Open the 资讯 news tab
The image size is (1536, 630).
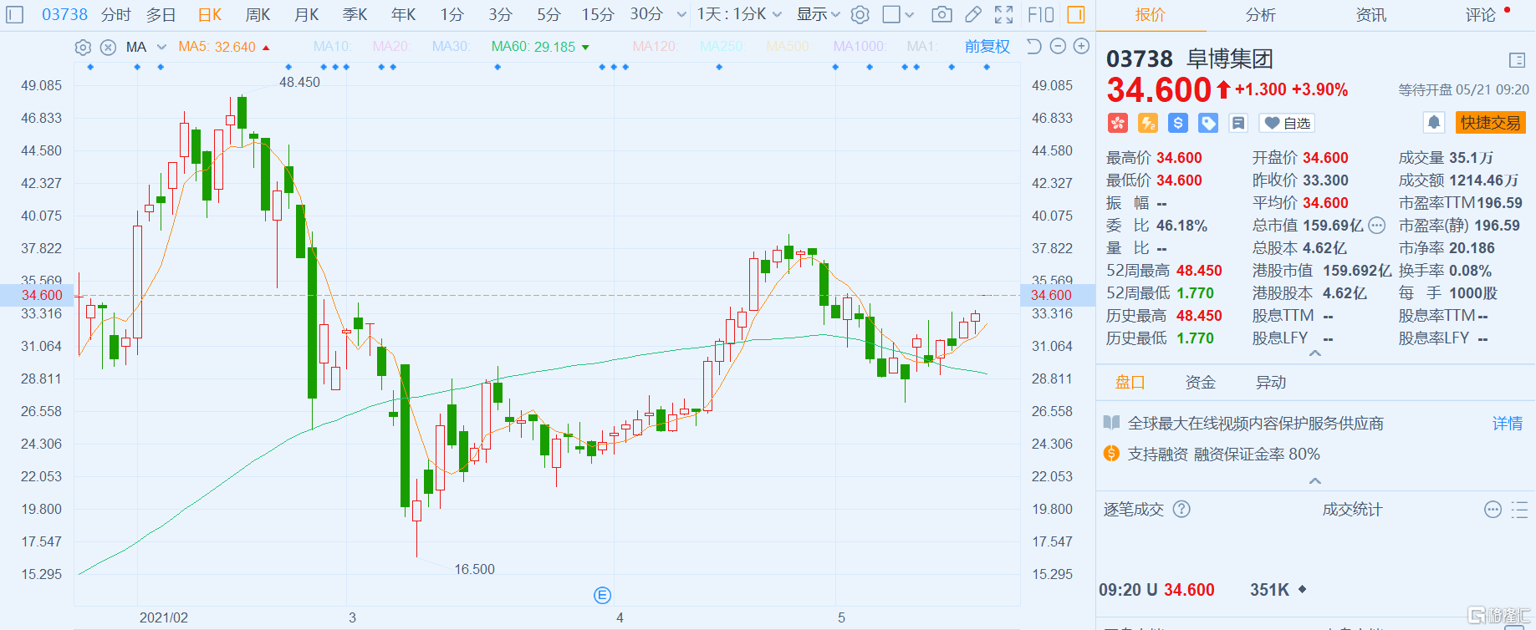[x=1371, y=15]
